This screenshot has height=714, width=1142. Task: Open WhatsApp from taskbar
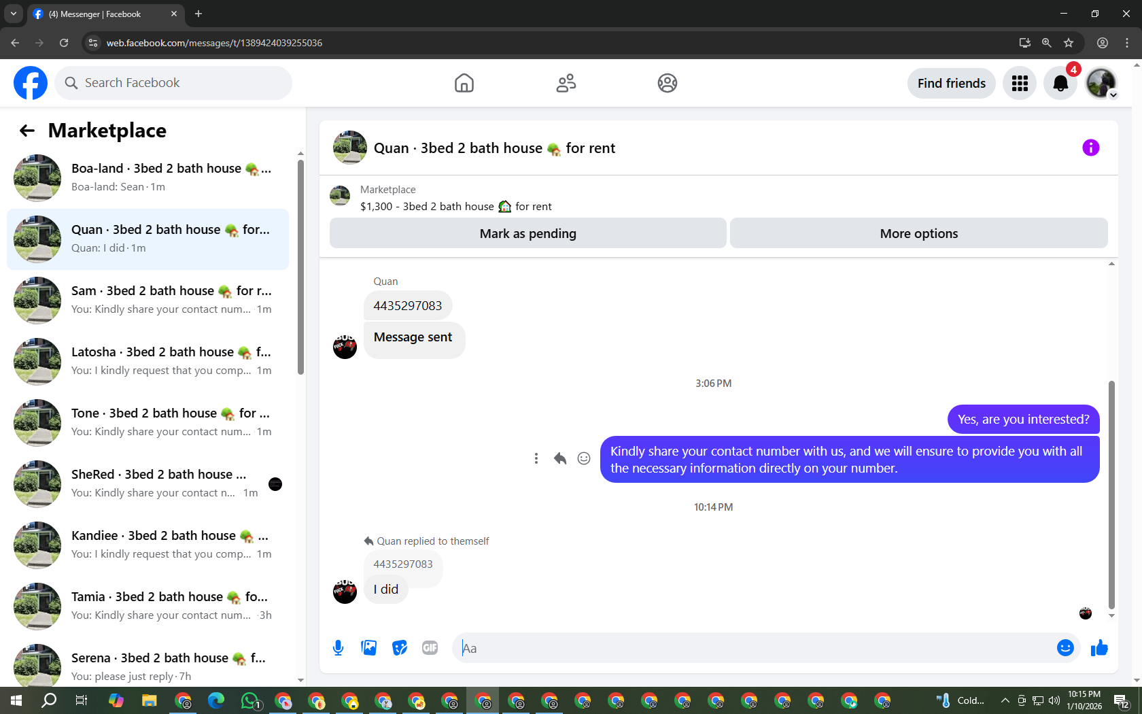click(250, 700)
